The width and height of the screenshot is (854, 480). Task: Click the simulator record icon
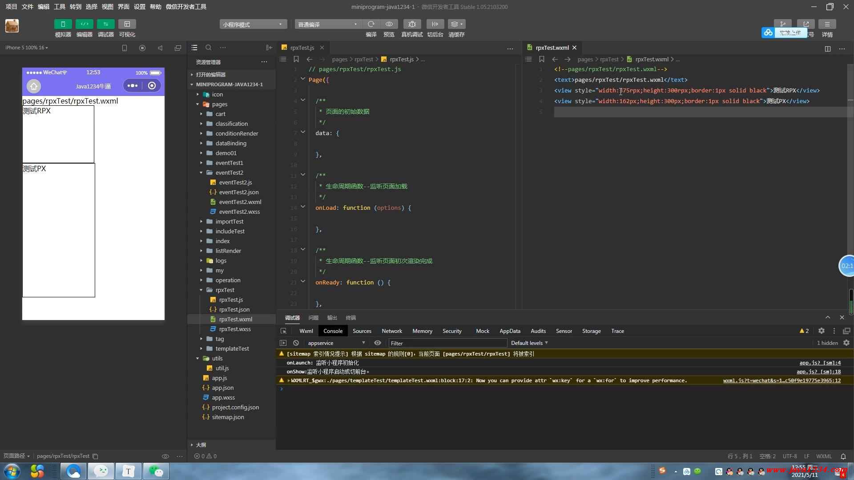click(142, 48)
